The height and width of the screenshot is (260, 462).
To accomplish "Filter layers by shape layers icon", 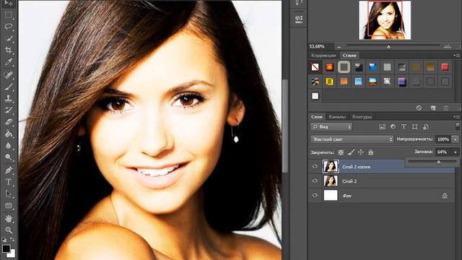I will tap(415, 127).
